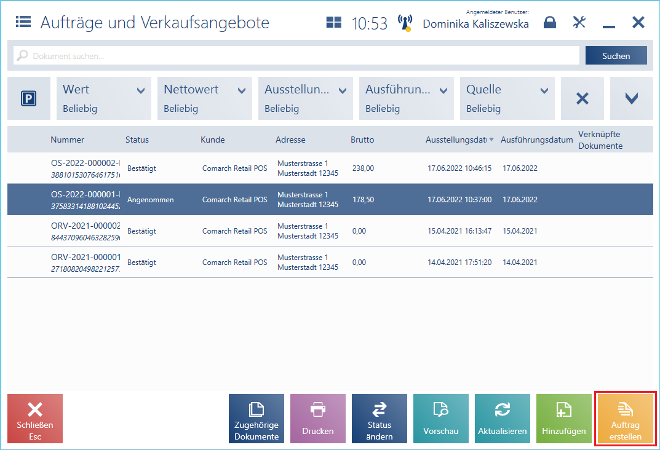Expand more filters with chevron button
Viewport: 660px width, 450px height.
[631, 98]
